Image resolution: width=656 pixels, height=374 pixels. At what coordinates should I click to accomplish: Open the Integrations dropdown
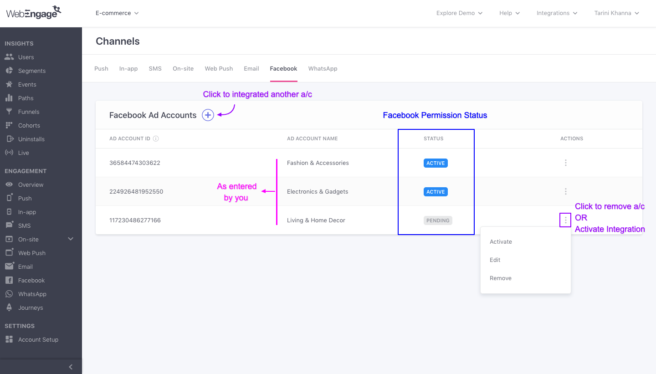click(557, 13)
